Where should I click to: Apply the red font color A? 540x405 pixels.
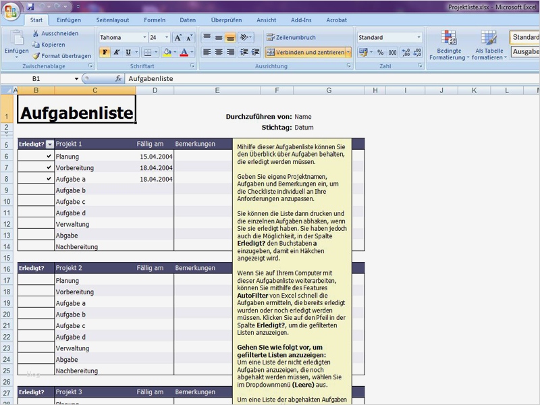[184, 53]
